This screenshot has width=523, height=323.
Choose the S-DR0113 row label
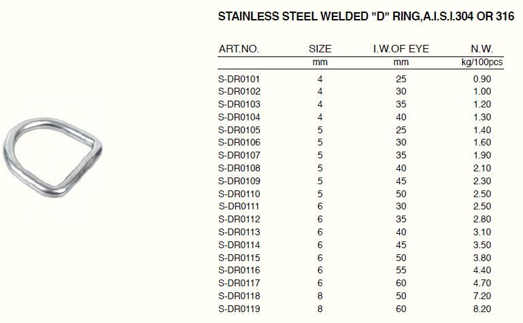click(x=239, y=232)
